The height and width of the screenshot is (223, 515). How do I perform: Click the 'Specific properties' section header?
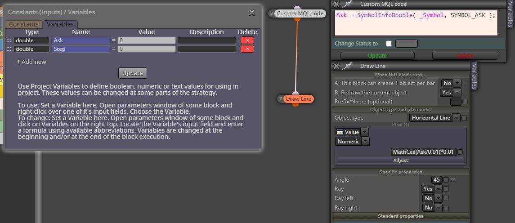401,172
